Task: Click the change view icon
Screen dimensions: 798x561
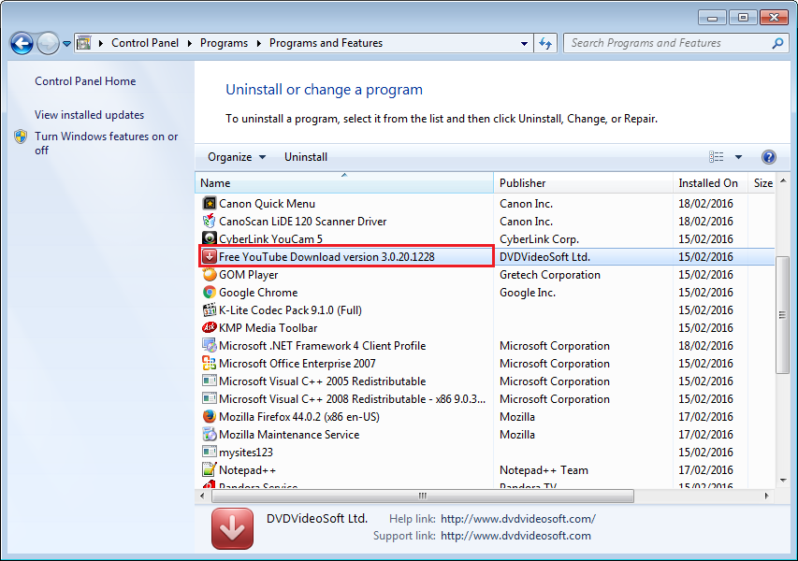Action: point(716,157)
